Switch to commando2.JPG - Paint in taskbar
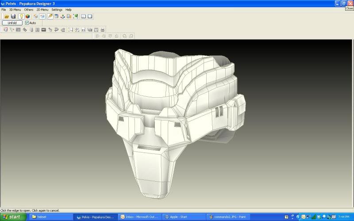The width and height of the screenshot is (354, 221). click(228, 217)
